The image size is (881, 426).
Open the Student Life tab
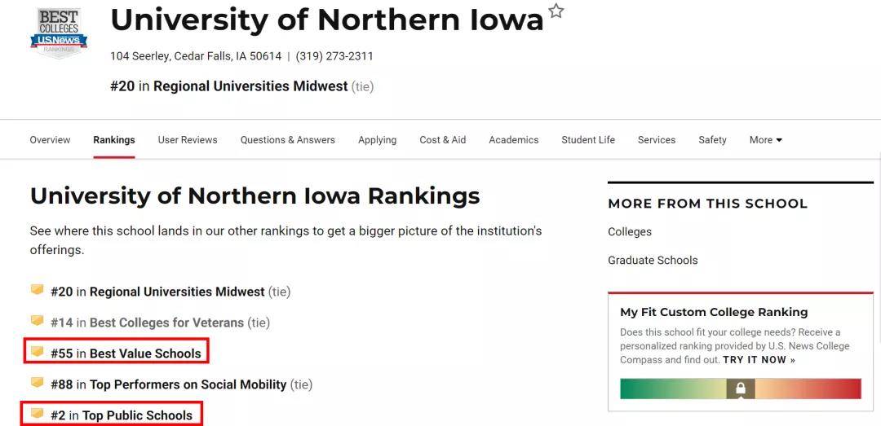tap(588, 140)
